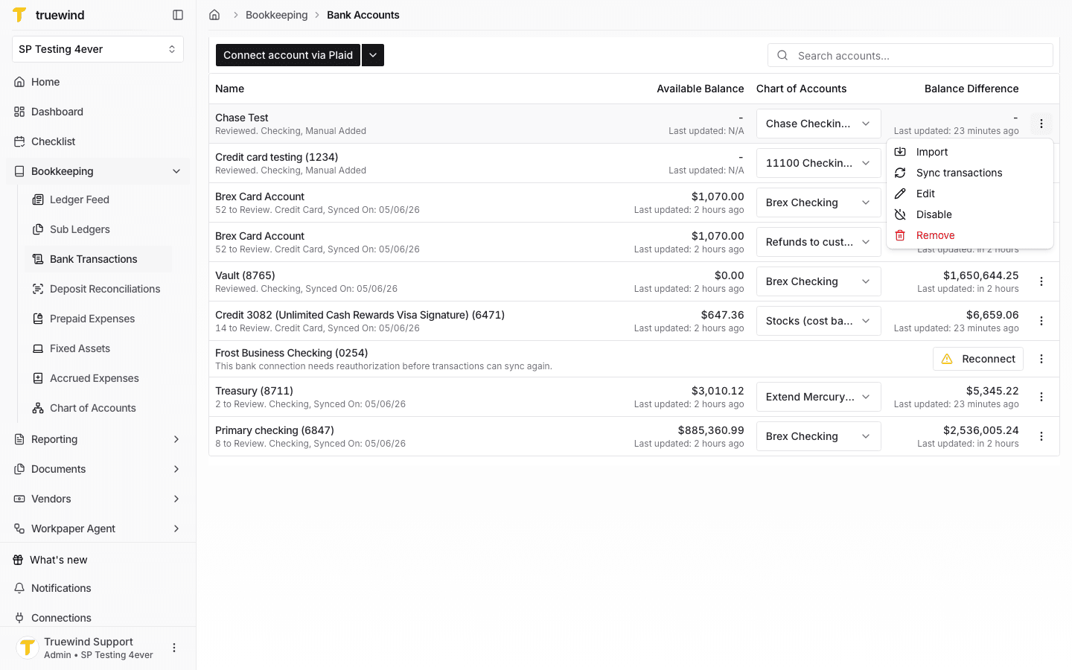The height and width of the screenshot is (670, 1072).
Task: Open actions menu for Primary checking (6847)
Action: click(x=1041, y=436)
